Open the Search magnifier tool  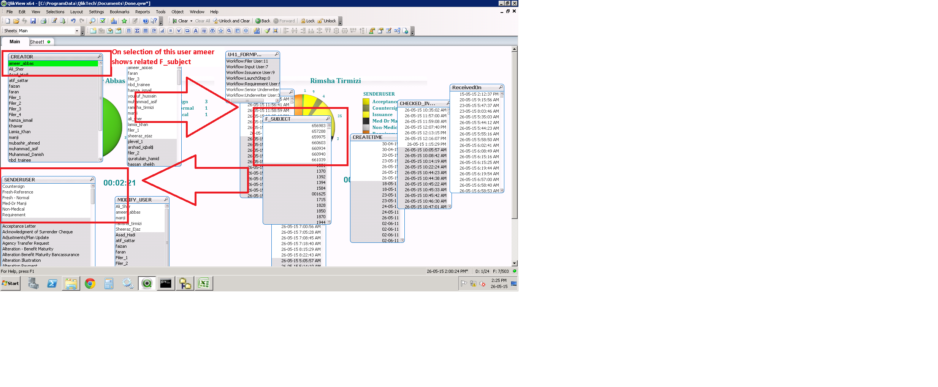(x=92, y=21)
